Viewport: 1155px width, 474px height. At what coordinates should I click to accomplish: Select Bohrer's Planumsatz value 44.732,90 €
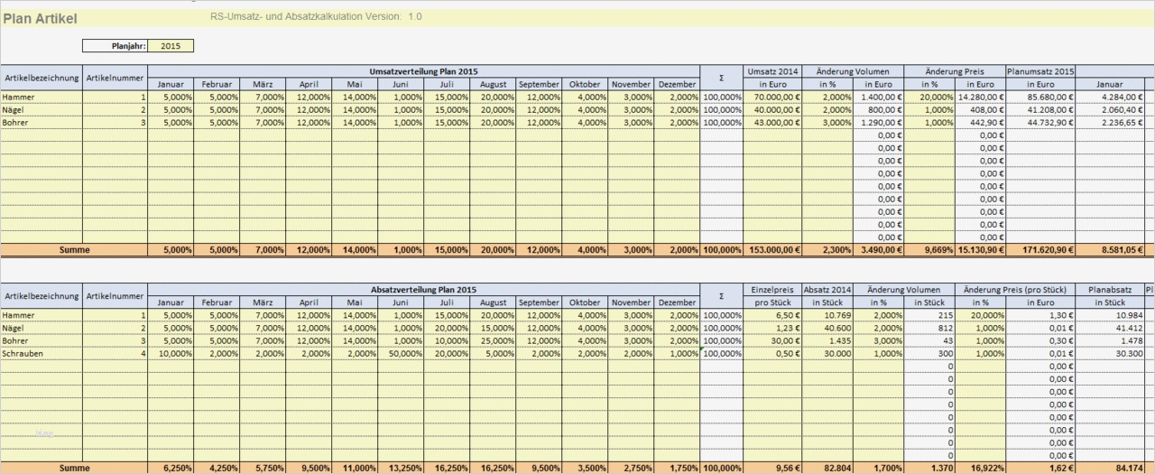1040,122
